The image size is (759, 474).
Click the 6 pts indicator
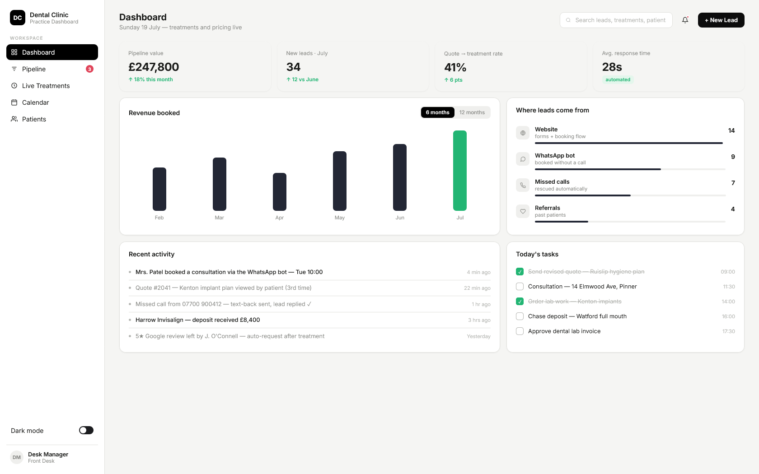[453, 80]
